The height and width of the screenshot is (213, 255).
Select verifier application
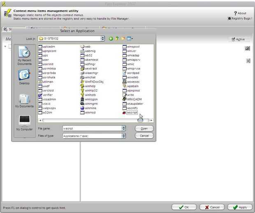(45, 95)
